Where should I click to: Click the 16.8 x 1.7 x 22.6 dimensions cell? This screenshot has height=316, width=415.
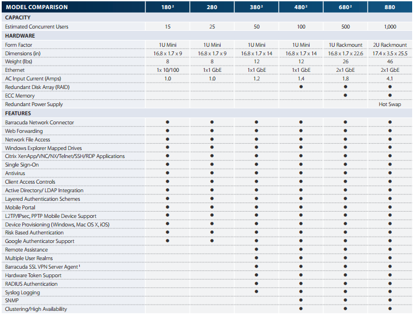click(345, 54)
